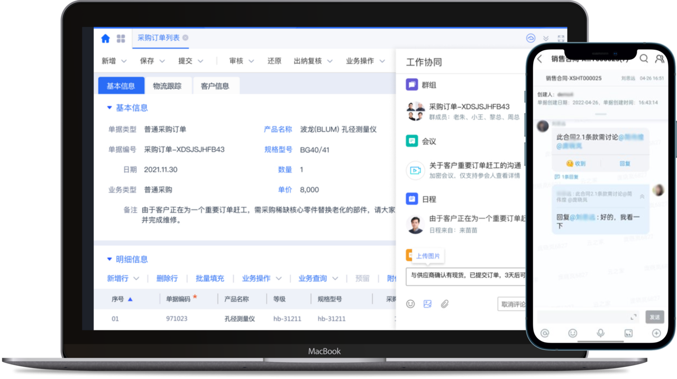Click table cell 971023
The image size is (677, 379).
pos(177,319)
